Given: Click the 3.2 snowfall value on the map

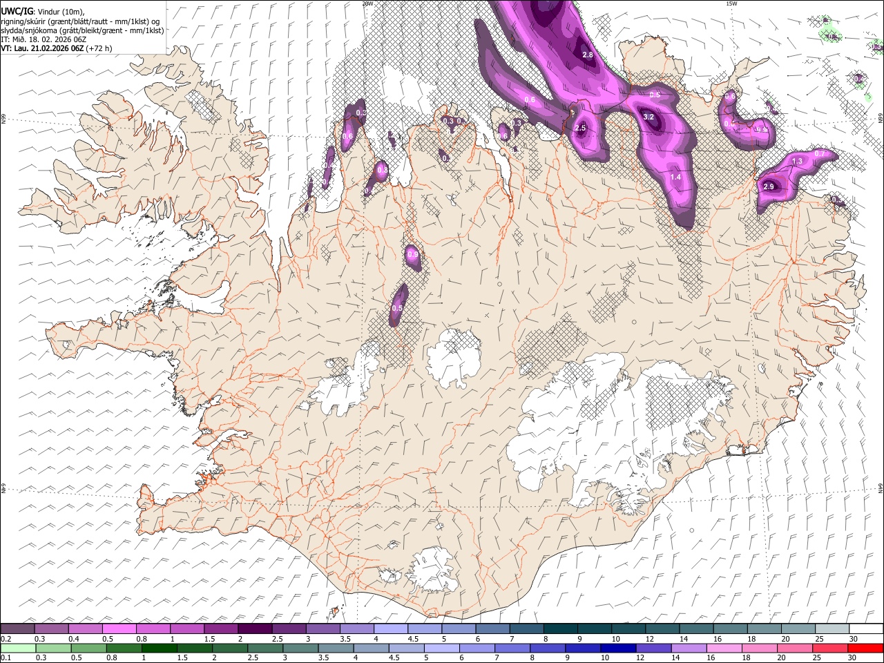Looking at the screenshot, I should (648, 117).
